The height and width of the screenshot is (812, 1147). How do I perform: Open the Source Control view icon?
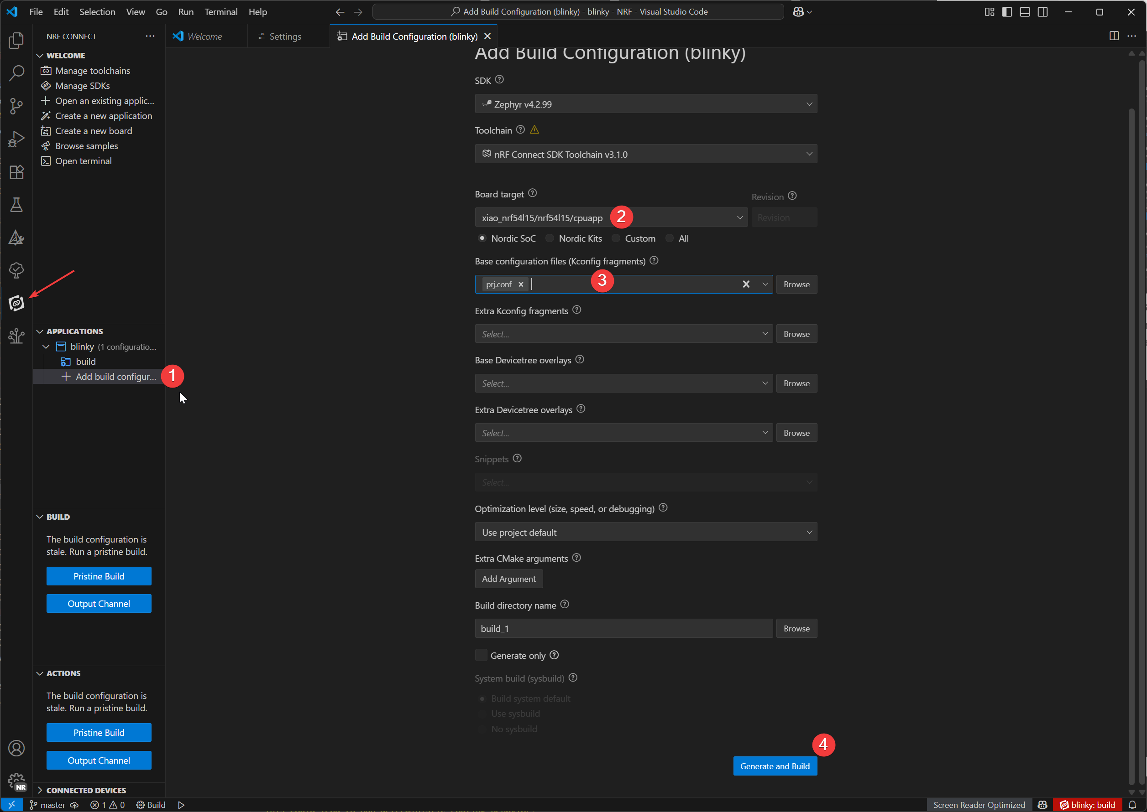pos(16,106)
